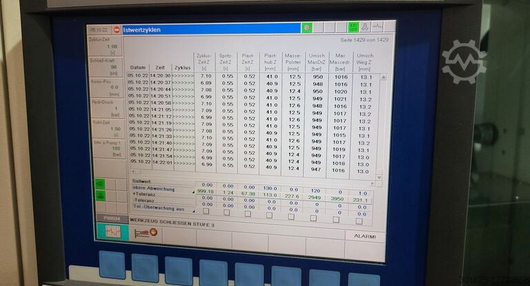The image size is (530, 286).
Task: Click the red stop icon beside Istwertzyklen
Action: (x=116, y=30)
